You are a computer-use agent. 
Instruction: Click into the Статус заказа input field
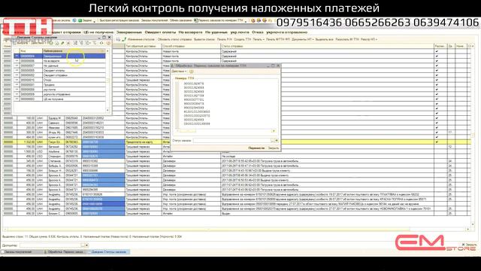(x=231, y=141)
